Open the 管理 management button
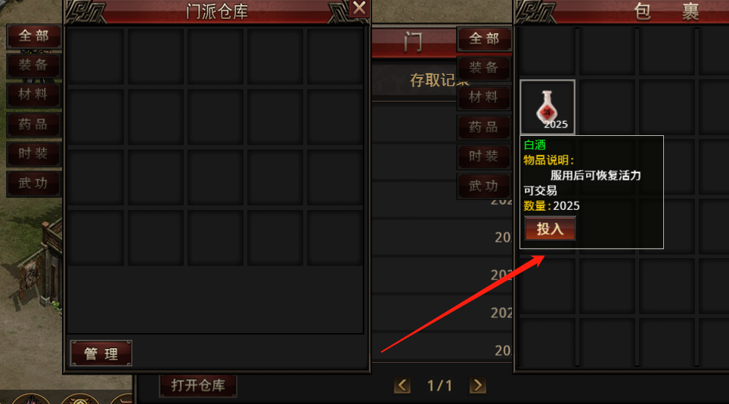Viewport: 729px width, 404px height. tap(101, 353)
